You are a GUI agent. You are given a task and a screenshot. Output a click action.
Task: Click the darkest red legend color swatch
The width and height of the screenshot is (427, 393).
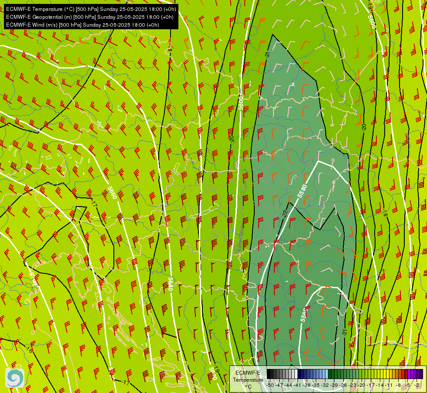[406, 374]
